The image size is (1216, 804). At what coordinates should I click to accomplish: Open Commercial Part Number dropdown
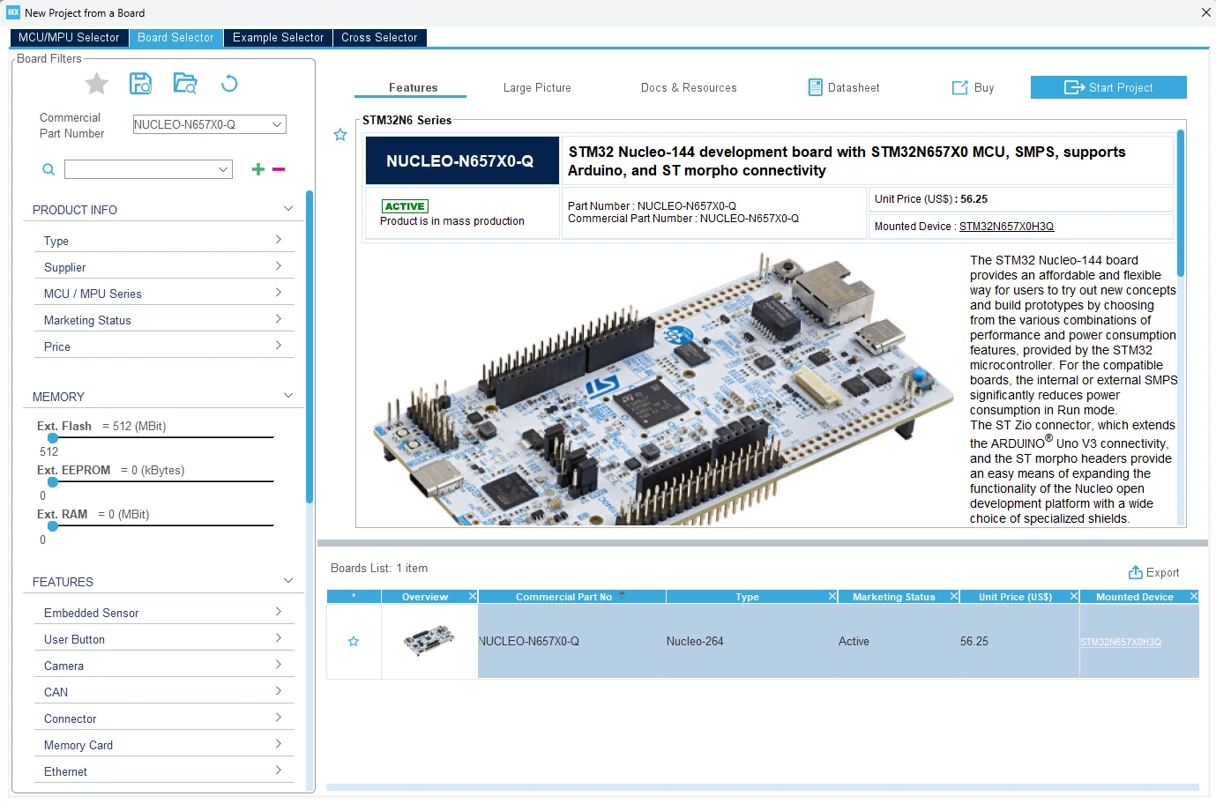(277, 124)
